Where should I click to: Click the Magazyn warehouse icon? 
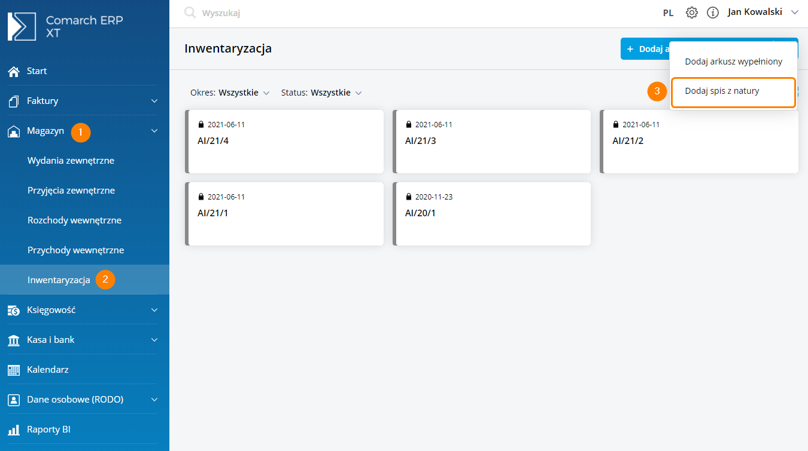tap(14, 131)
